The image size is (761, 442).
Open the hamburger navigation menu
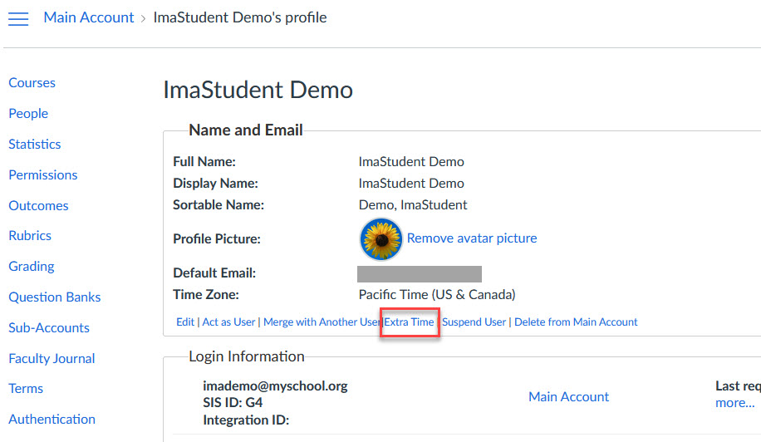click(x=18, y=18)
